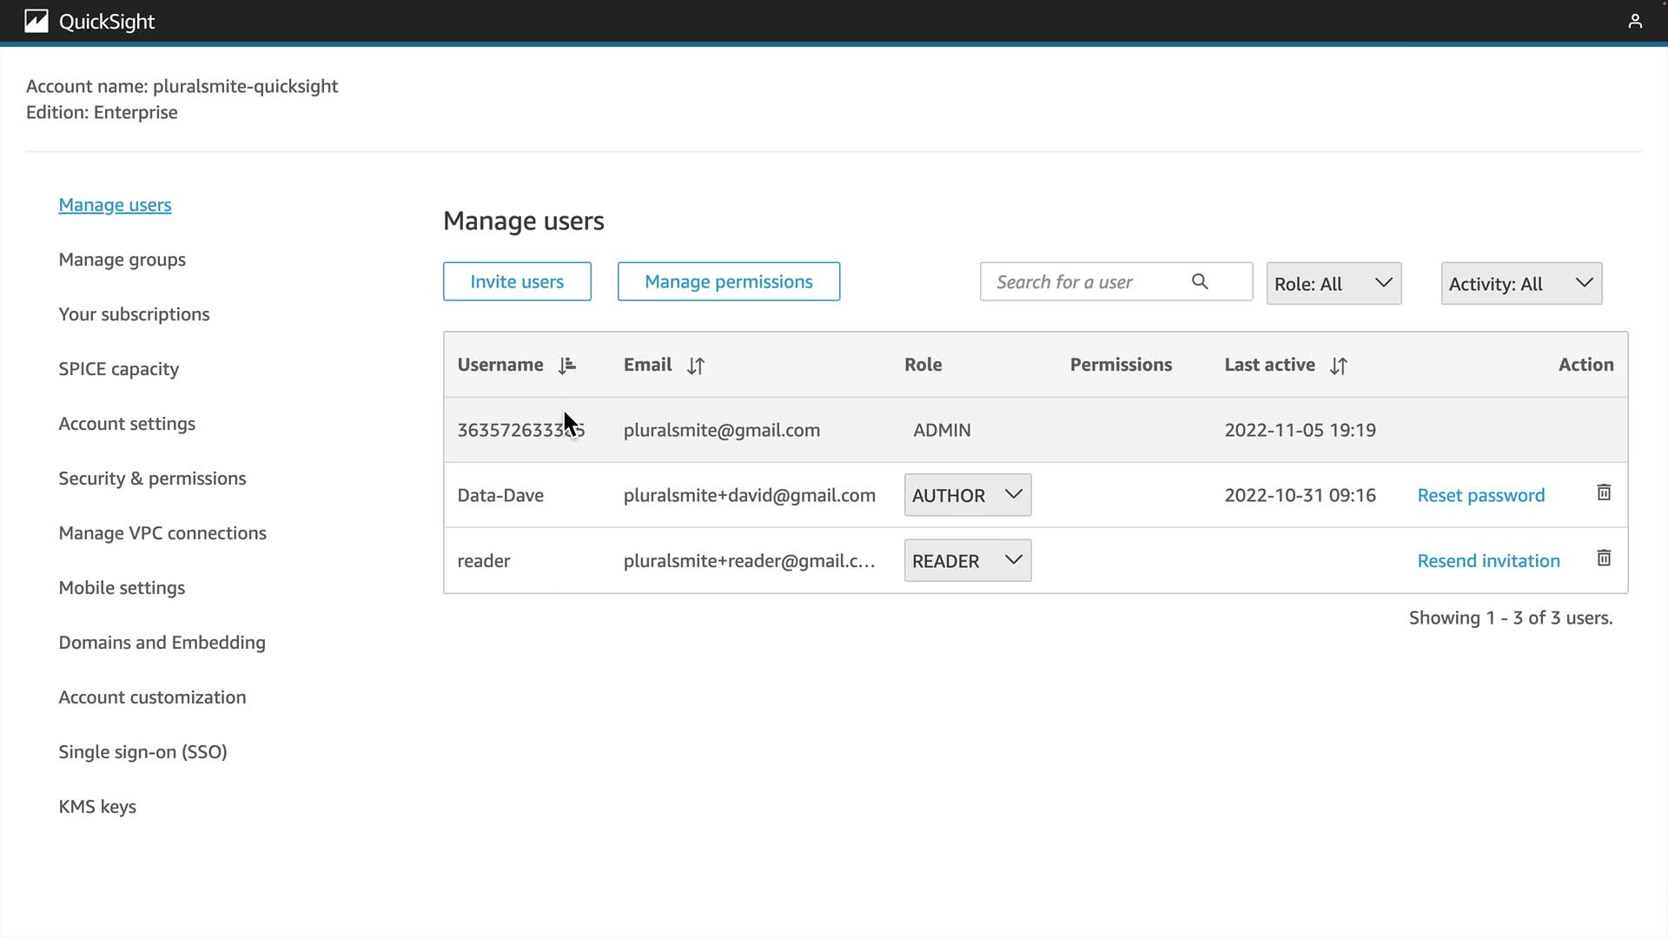Screen dimensions: 1668x938
Task: Click Resend invitation for reader user
Action: click(1488, 561)
